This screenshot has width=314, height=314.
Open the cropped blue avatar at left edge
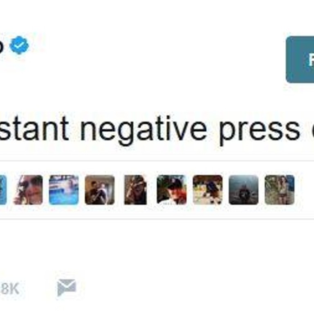click(3, 190)
